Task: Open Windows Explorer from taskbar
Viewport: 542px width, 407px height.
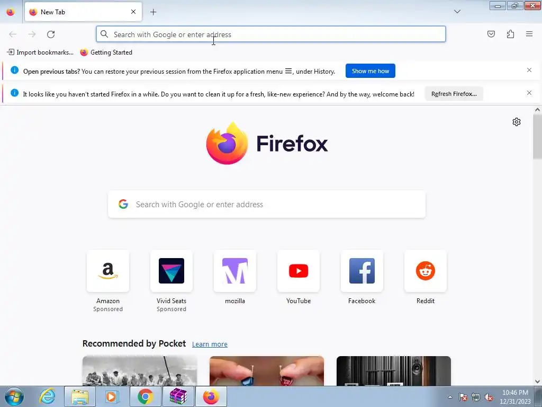Action: (x=80, y=396)
